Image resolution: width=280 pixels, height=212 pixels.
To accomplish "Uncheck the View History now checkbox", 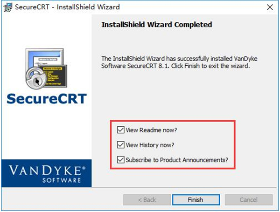I will point(121,145).
